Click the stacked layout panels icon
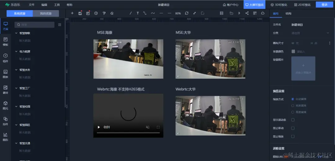The height and width of the screenshot is (161, 335). click(221, 13)
